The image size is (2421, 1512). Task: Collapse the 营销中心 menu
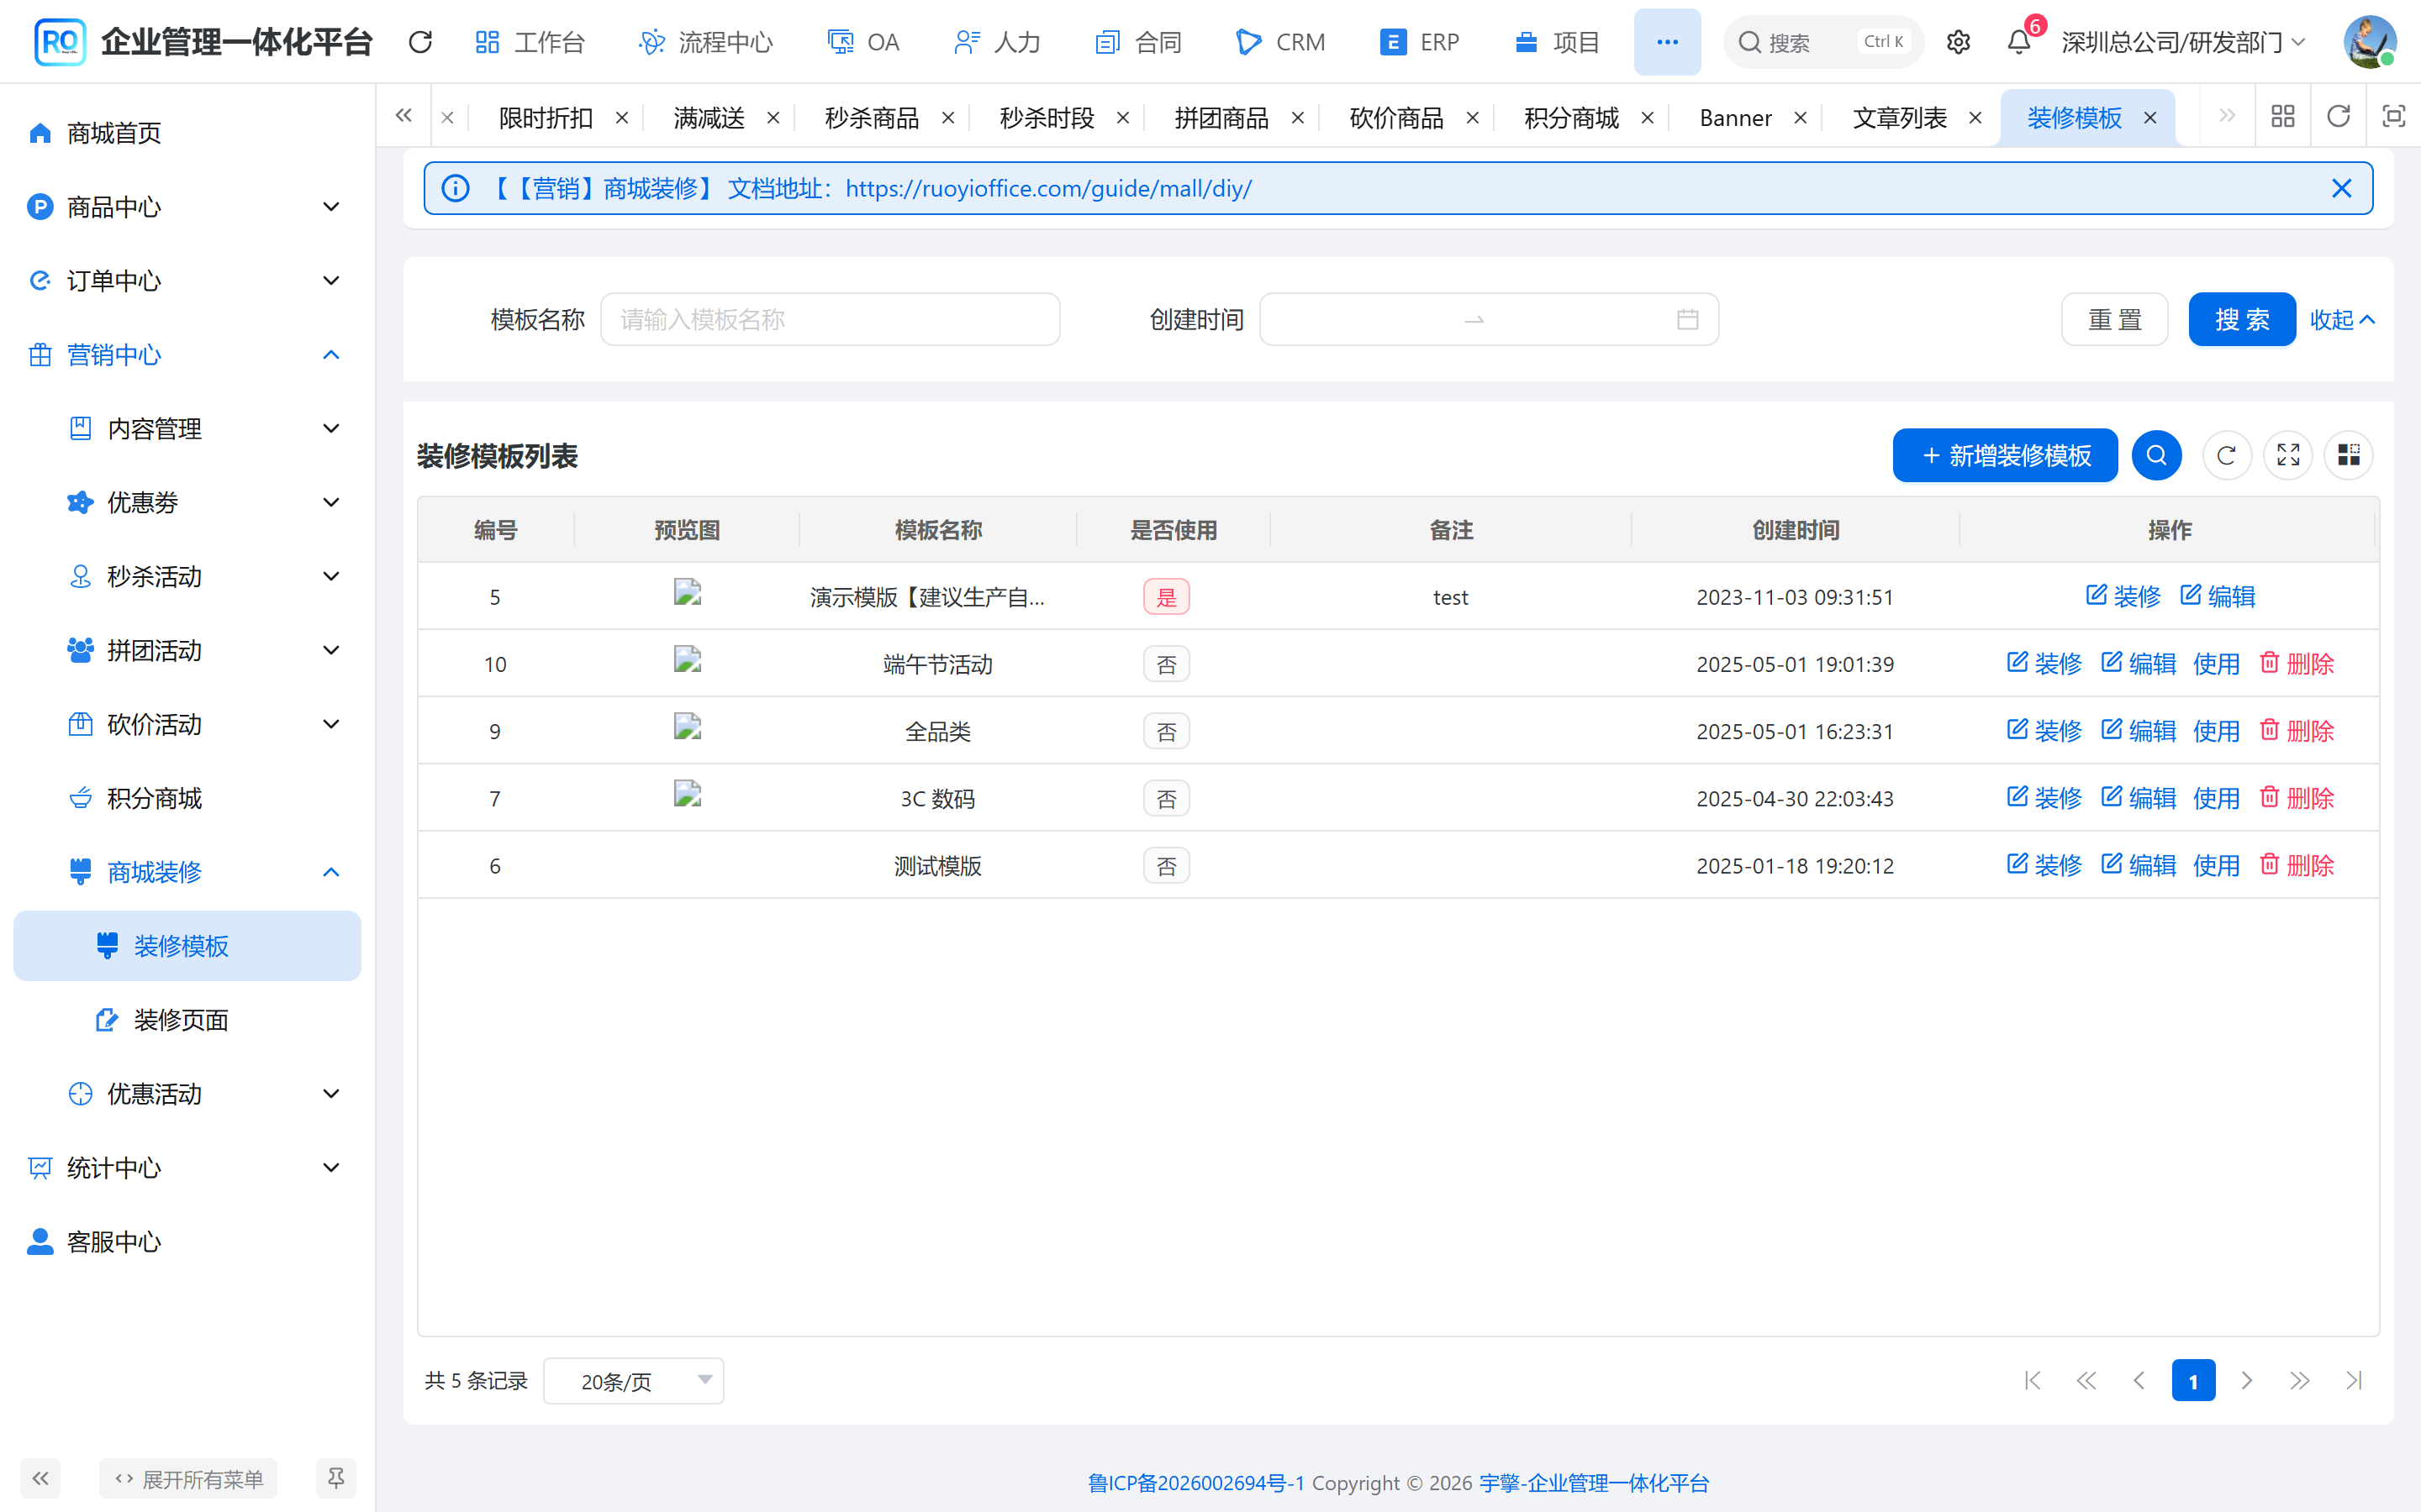tap(188, 355)
